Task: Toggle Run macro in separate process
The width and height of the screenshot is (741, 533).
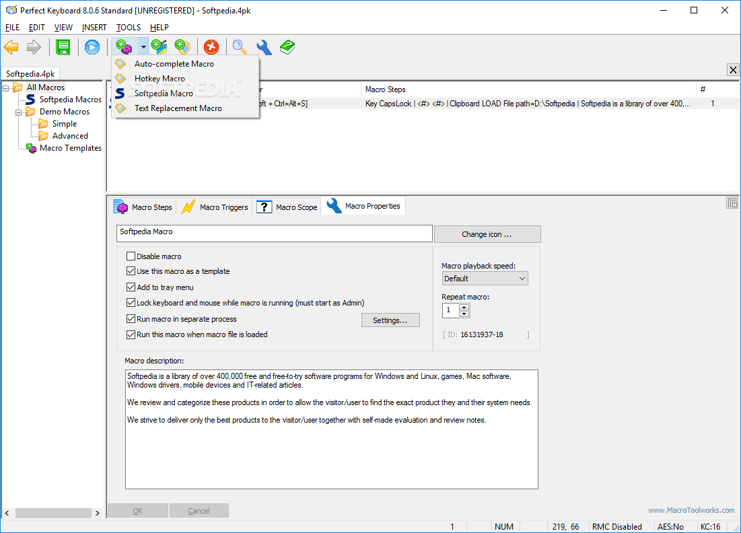Action: click(131, 319)
